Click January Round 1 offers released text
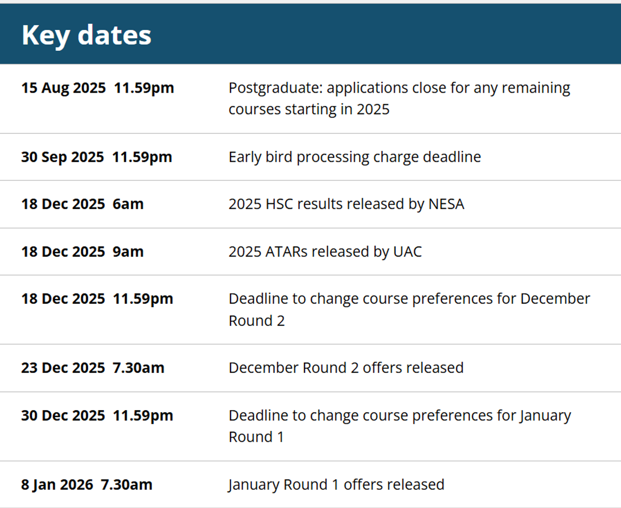This screenshot has width=621, height=508. pyautogui.click(x=336, y=485)
